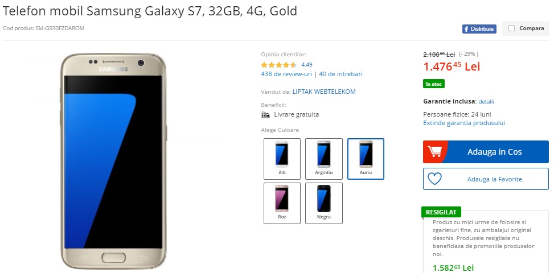Viewport: 554px width, 273px height.
Task: Click the free delivery truck icon
Action: coord(265,115)
